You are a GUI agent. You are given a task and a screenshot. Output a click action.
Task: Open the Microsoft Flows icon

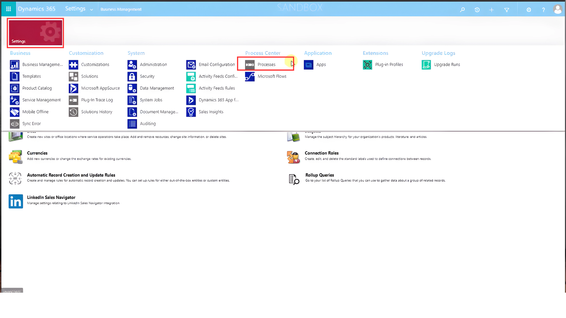tap(250, 76)
